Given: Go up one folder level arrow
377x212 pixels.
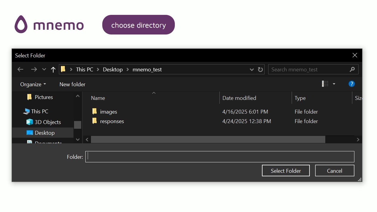Looking at the screenshot, I should (53, 69).
